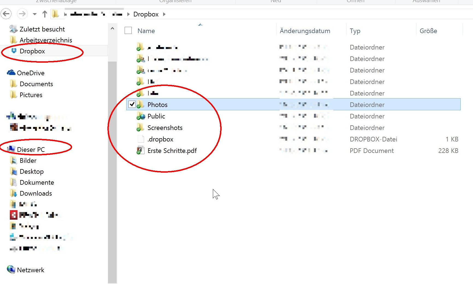Sort files by Größe column
This screenshot has height=284, width=473.
click(428, 31)
